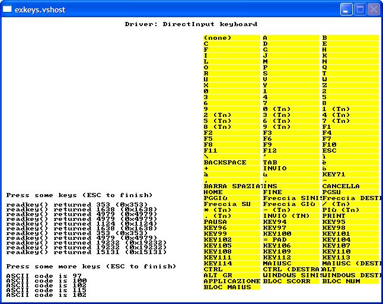Click the BACKSPACE key label
This screenshot has height=304, width=383.
pyautogui.click(x=225, y=162)
